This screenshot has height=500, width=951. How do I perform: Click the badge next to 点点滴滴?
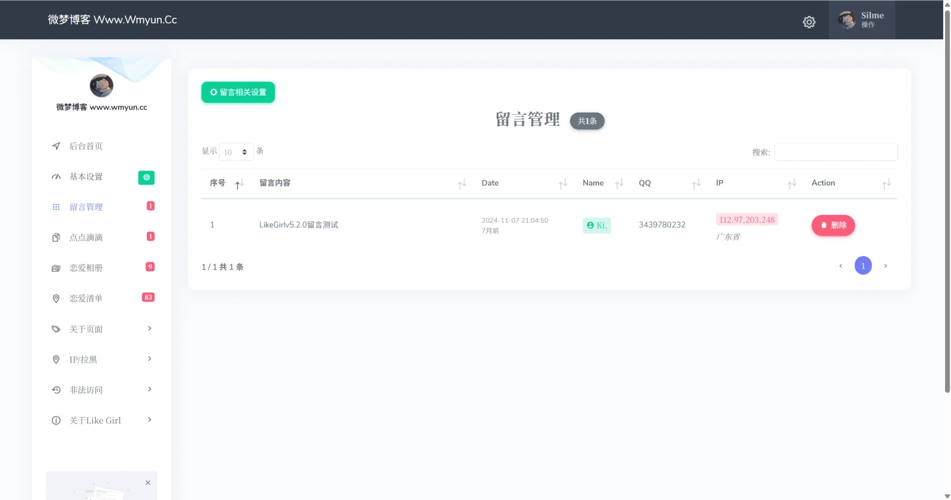[x=150, y=236]
